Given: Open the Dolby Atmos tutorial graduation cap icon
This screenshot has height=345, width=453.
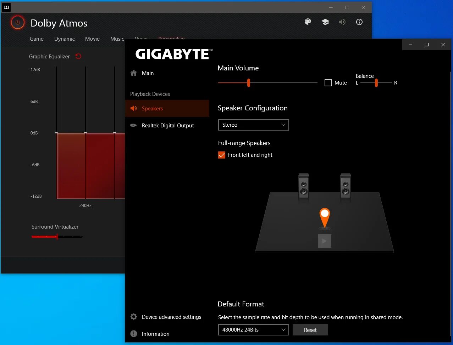Looking at the screenshot, I should coord(325,22).
